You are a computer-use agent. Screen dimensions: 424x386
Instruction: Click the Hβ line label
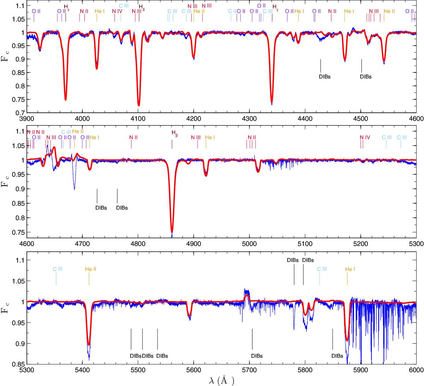[174, 133]
